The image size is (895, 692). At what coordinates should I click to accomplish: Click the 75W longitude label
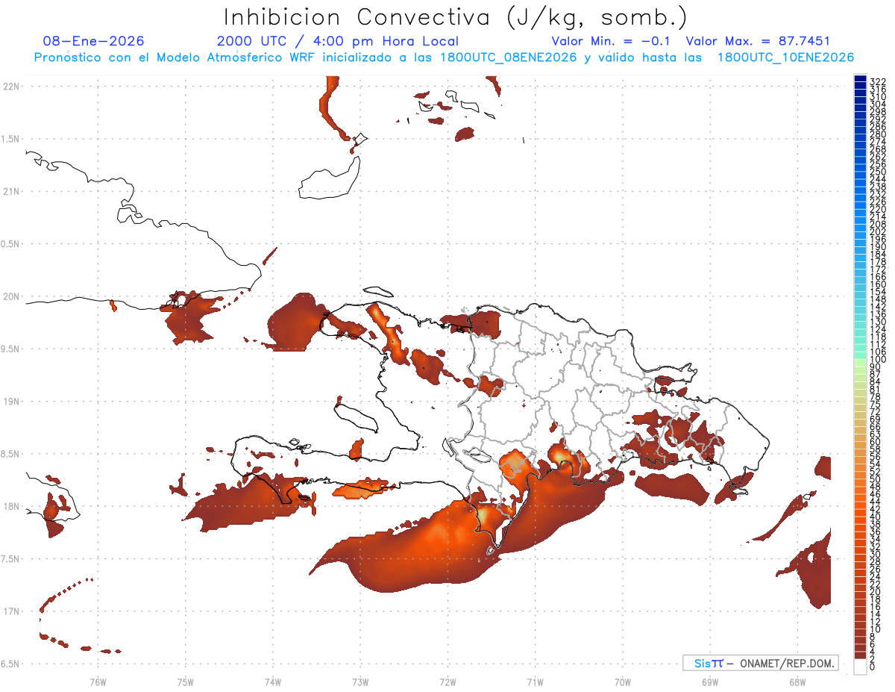(x=186, y=682)
